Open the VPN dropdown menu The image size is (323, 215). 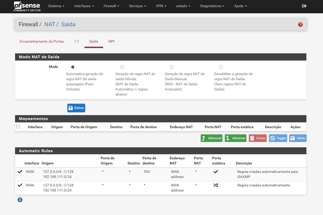tap(161, 6)
